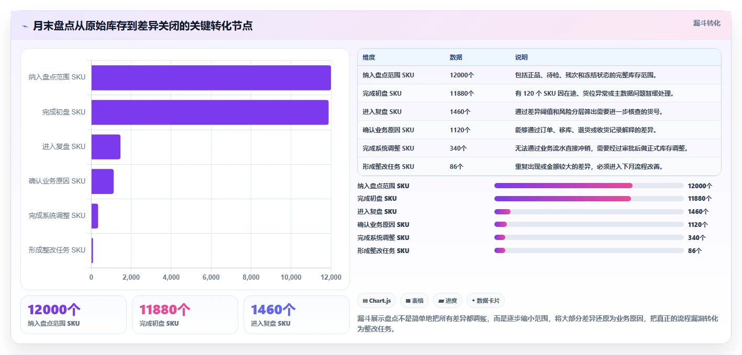The height and width of the screenshot is (355, 742).
Task: Click table value 1120个
Action: [460, 130]
